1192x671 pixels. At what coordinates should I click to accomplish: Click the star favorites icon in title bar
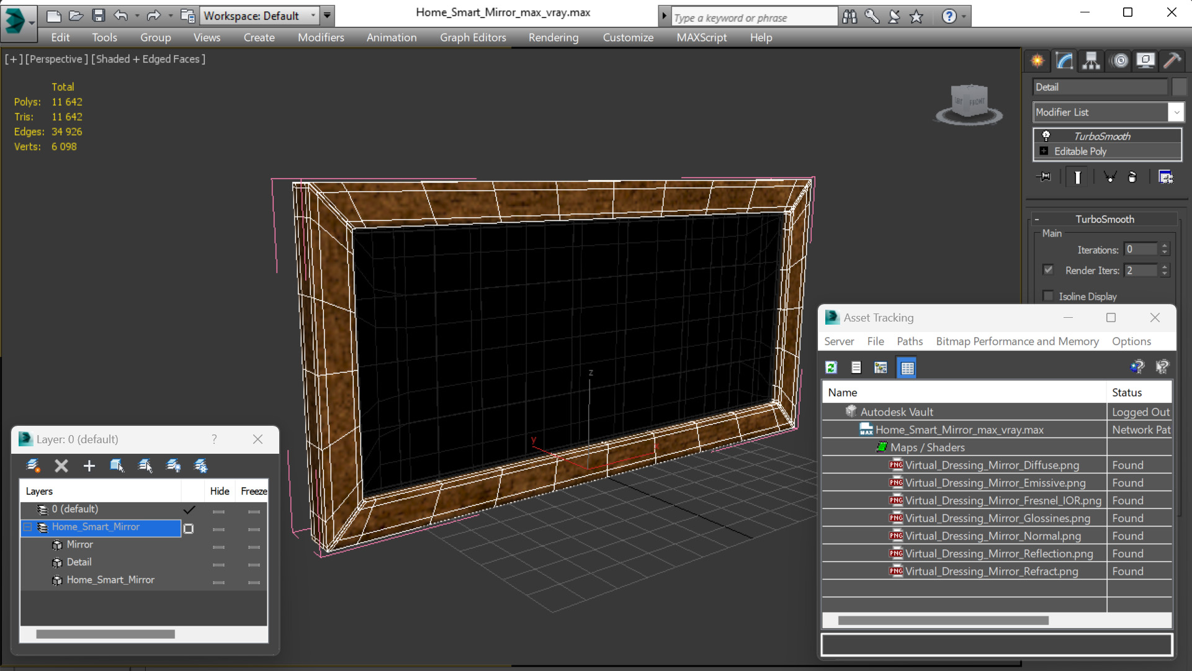tap(916, 17)
